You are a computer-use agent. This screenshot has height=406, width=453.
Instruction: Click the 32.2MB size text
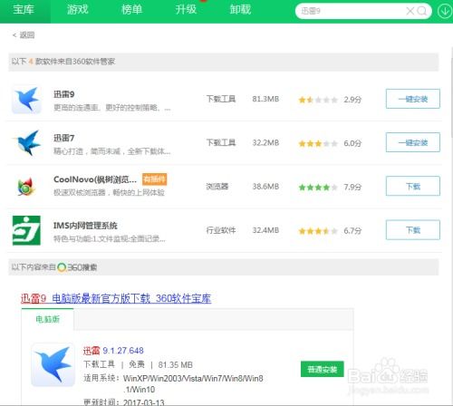tap(265, 142)
